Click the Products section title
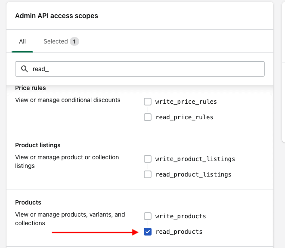Image resolution: width=285 pixels, height=248 pixels. [x=28, y=202]
